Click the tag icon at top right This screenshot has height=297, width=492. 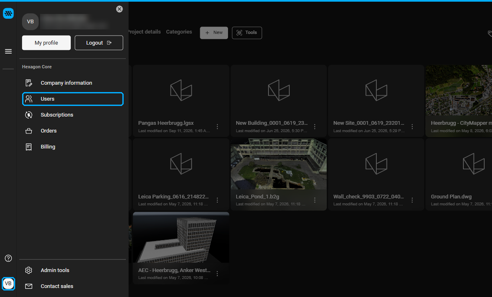[489, 33]
